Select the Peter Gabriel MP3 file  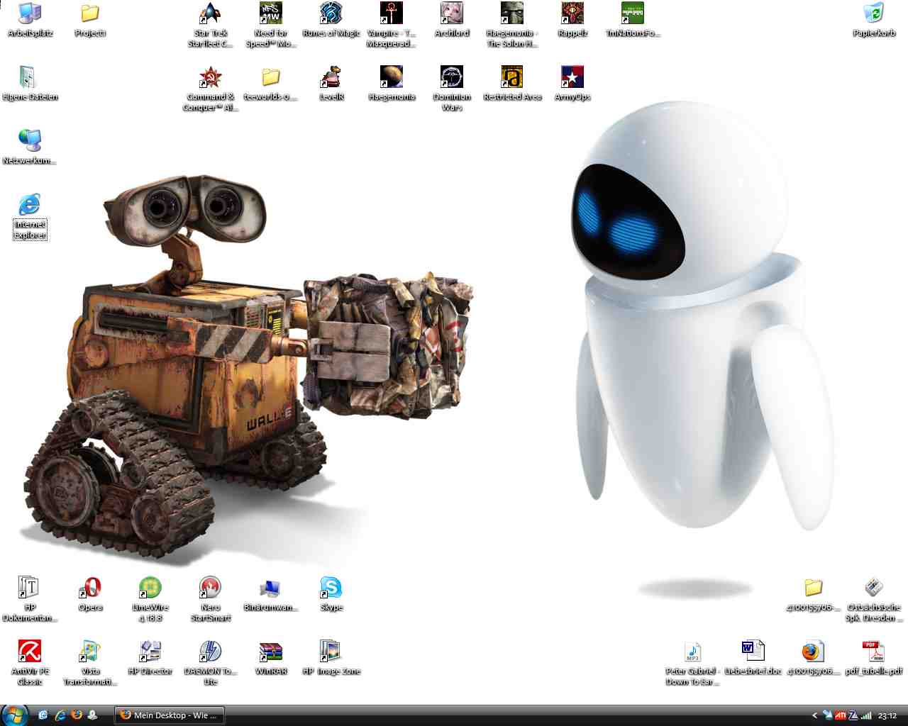click(692, 652)
